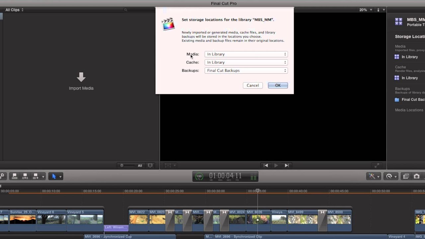The height and width of the screenshot is (239, 425).
Task: Jump to next edit in viewer
Action: coord(287,165)
